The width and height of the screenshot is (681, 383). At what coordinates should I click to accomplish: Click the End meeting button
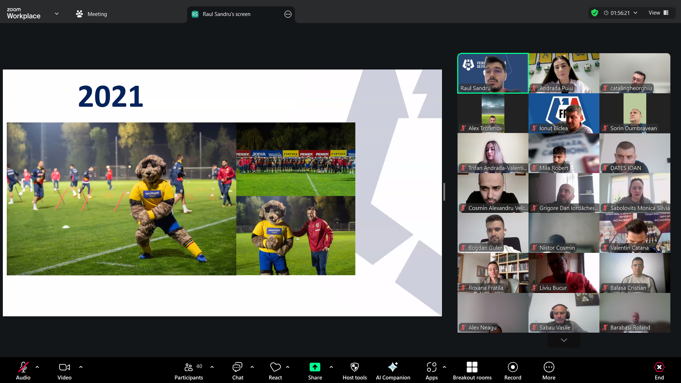pos(659,371)
